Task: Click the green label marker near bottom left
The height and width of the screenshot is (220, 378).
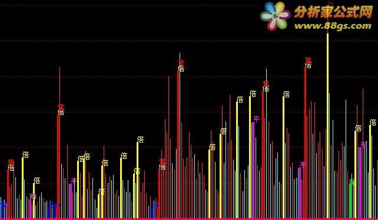Action: [x=33, y=196]
